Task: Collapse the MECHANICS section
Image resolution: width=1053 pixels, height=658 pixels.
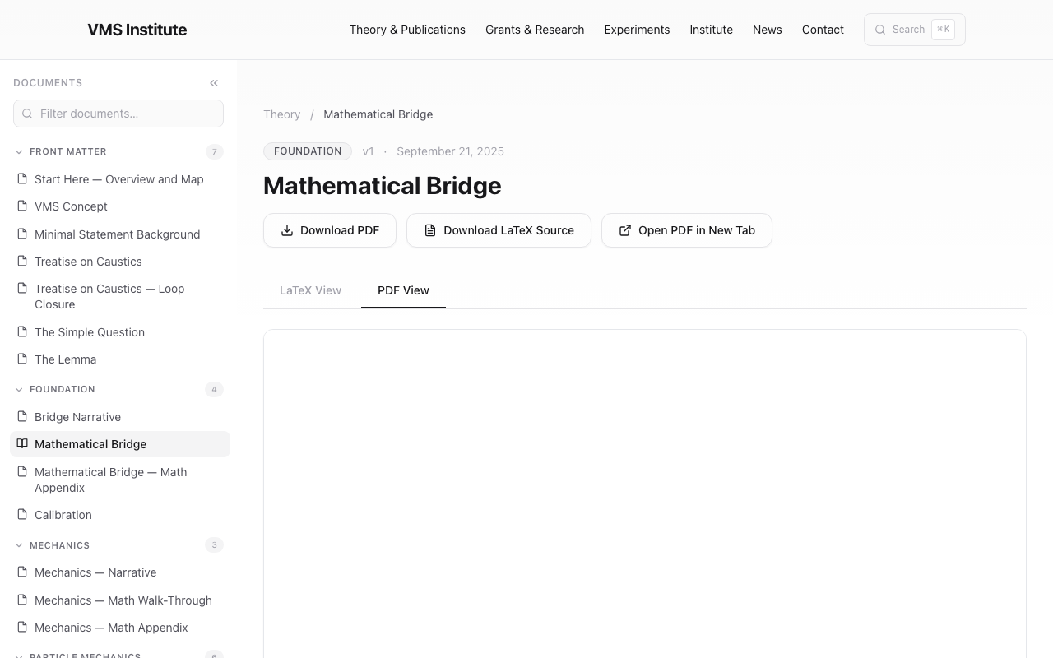Action: (x=18, y=545)
